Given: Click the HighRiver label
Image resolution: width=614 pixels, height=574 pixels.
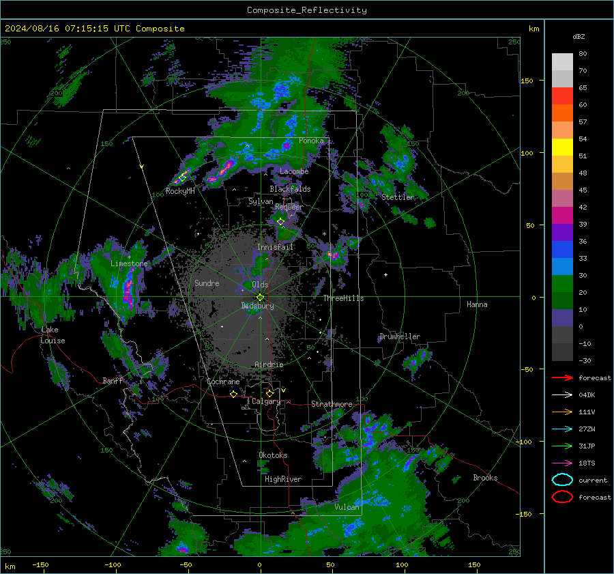Looking at the screenshot, I should (x=283, y=479).
